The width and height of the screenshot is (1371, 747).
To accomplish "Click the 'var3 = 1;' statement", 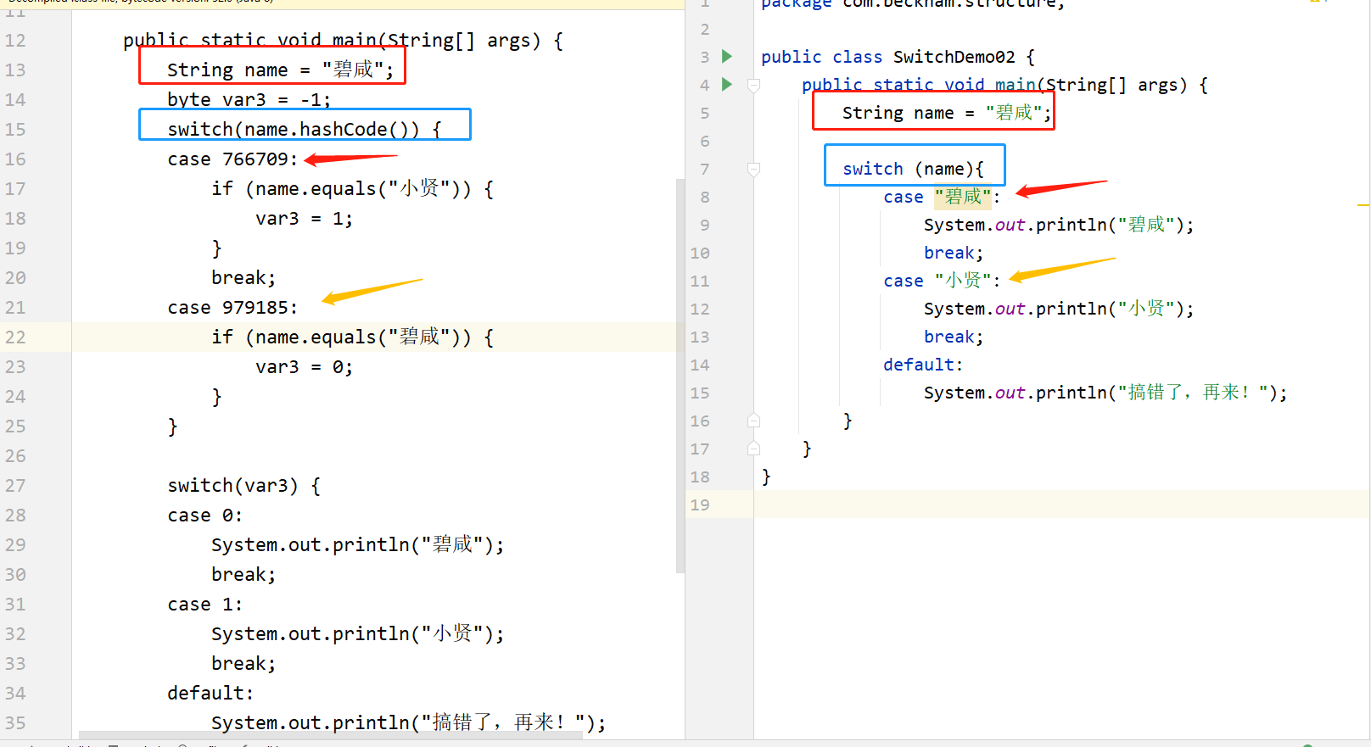I will [304, 219].
